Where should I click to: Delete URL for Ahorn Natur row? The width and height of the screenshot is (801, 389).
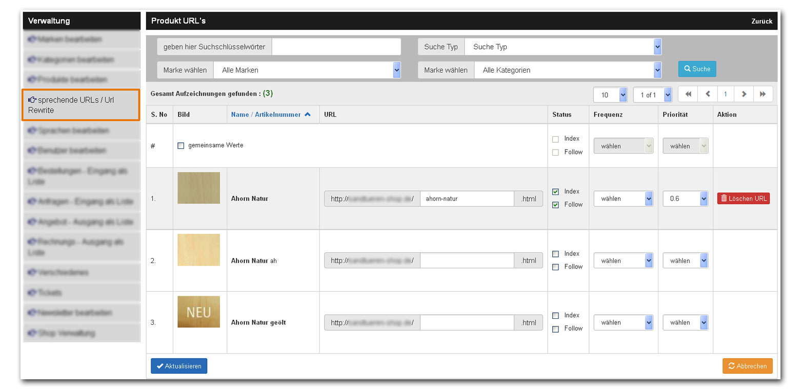tap(743, 199)
